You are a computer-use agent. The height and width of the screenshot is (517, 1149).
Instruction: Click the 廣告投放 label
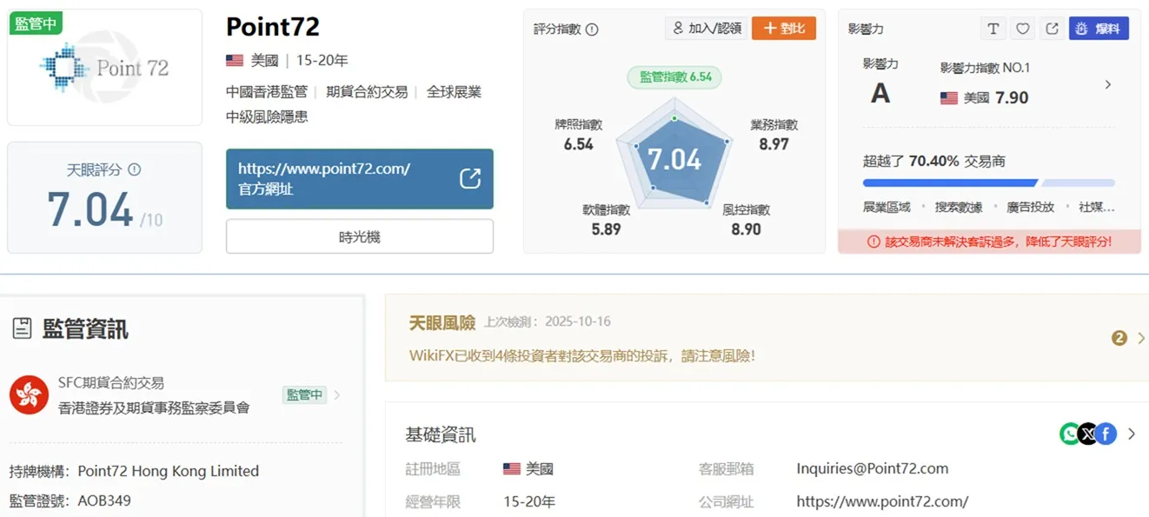[x=1030, y=207]
